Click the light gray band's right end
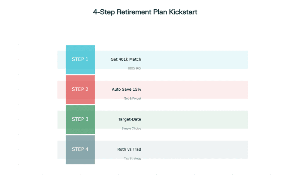The image size is (290, 193). 244,149
